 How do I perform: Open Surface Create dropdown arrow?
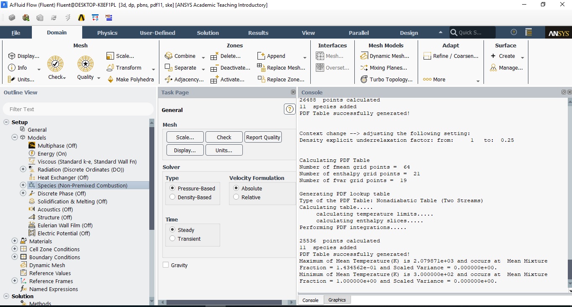click(523, 57)
